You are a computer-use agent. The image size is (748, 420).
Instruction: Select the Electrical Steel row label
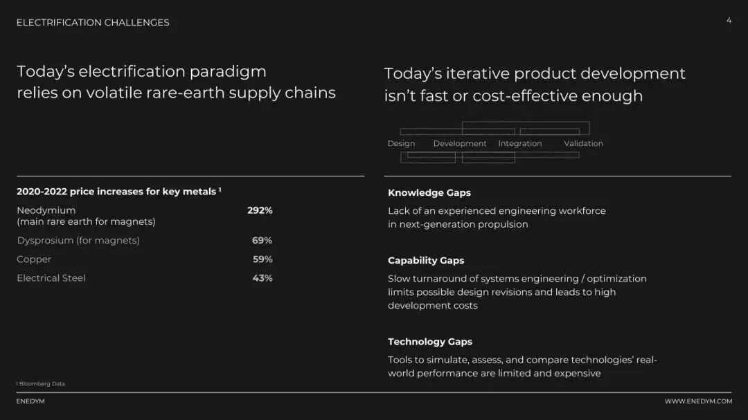(51, 278)
